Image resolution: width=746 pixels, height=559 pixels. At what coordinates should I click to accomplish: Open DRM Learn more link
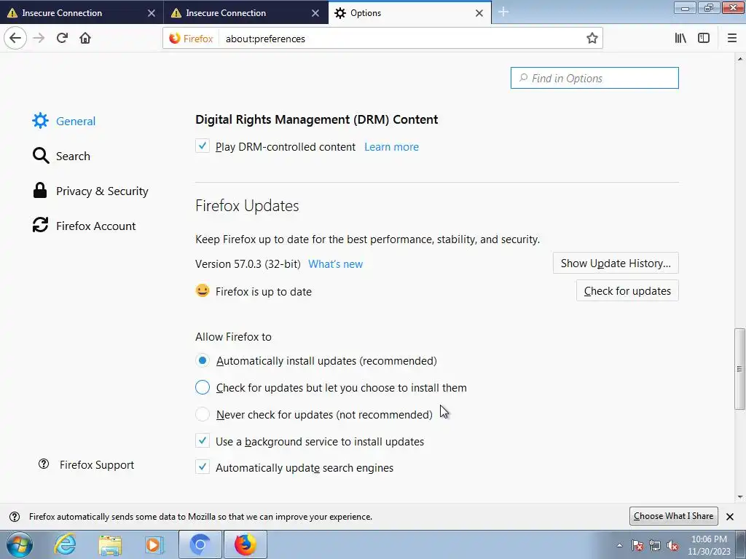pos(391,147)
